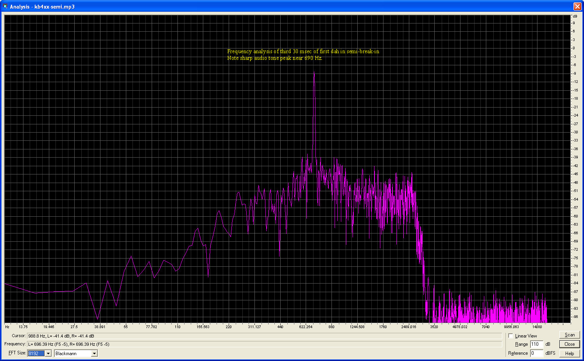Click the window title bar app icon

(x=5, y=6)
